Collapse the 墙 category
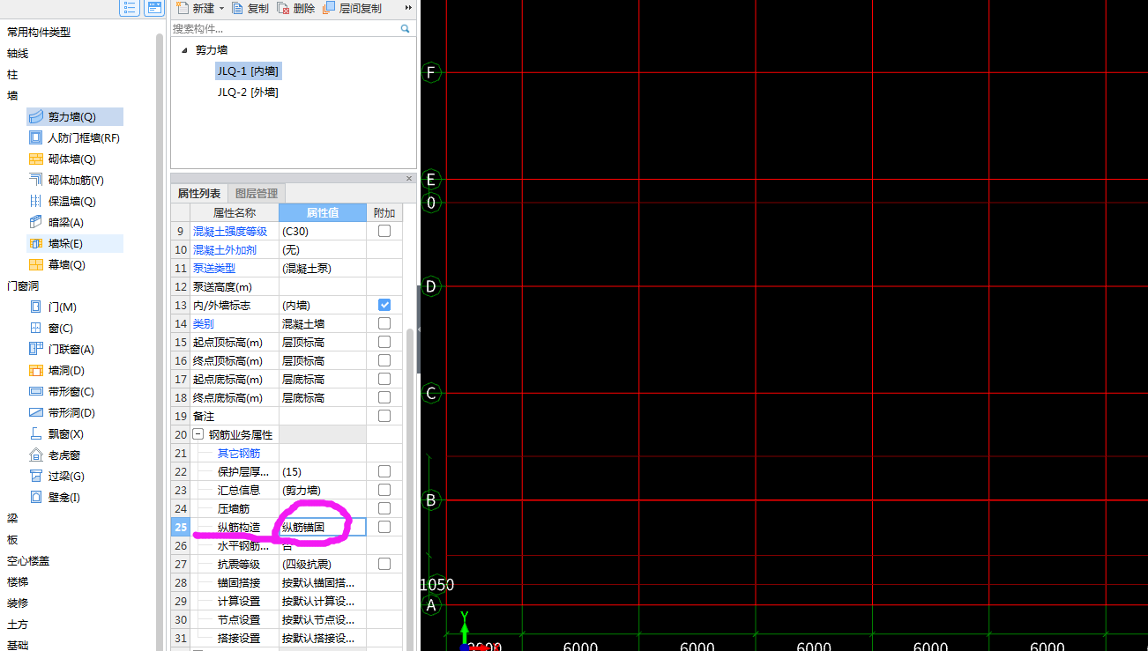1148x651 pixels. [x=12, y=95]
